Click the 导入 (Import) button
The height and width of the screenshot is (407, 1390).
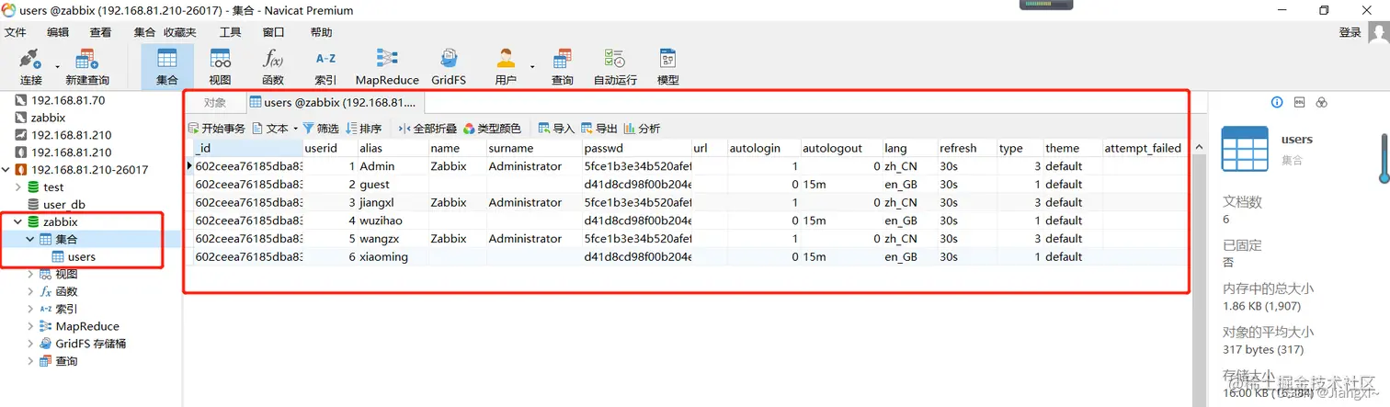pyautogui.click(x=556, y=129)
